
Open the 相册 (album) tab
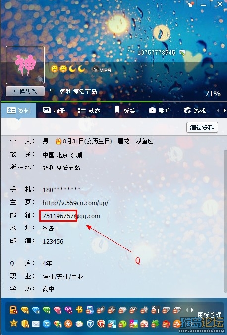coord(54,111)
